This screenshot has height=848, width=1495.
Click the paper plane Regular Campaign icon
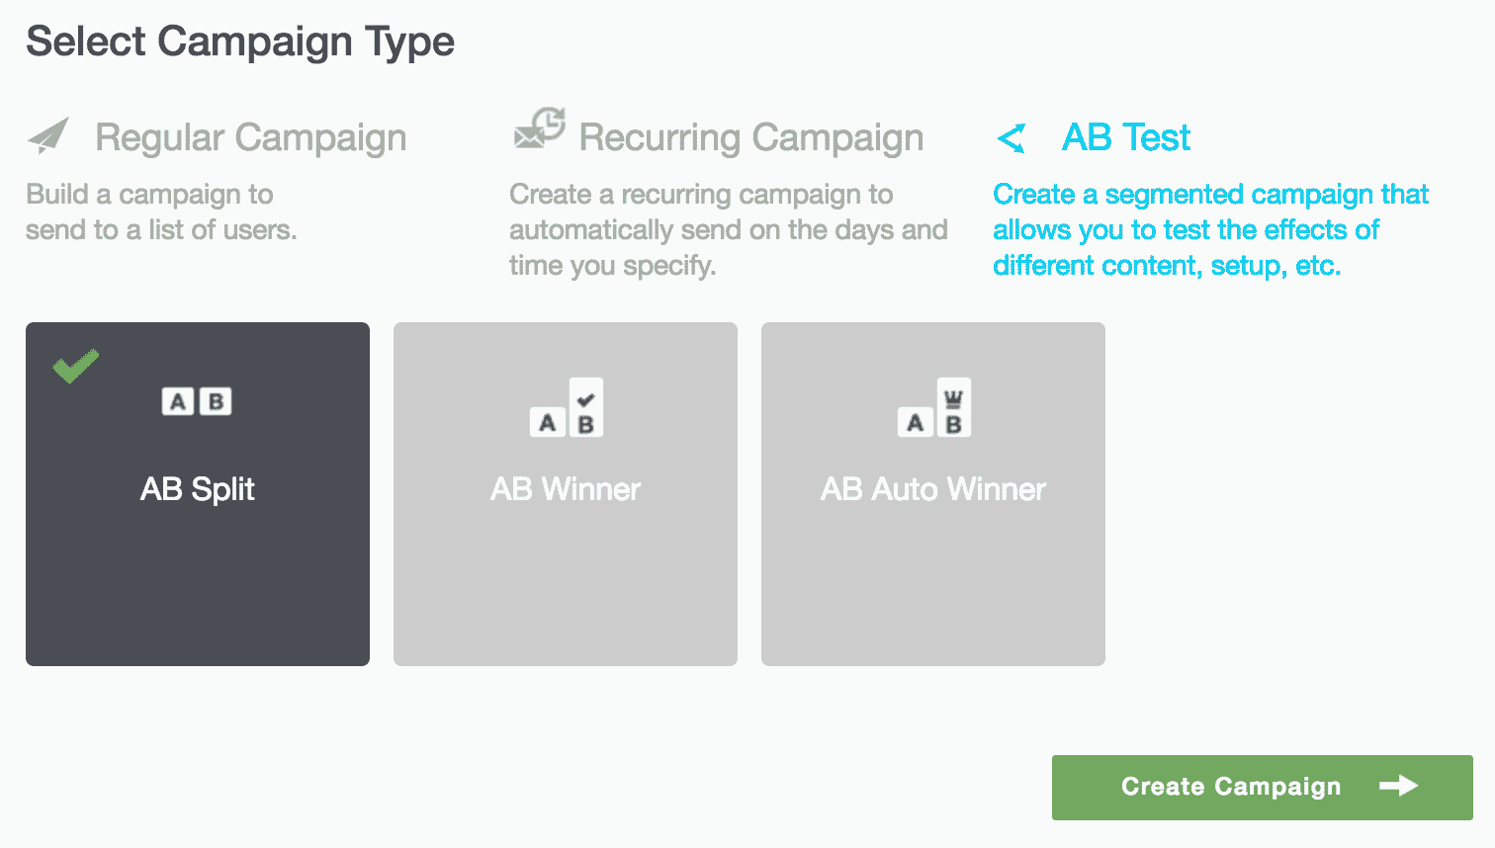point(48,136)
